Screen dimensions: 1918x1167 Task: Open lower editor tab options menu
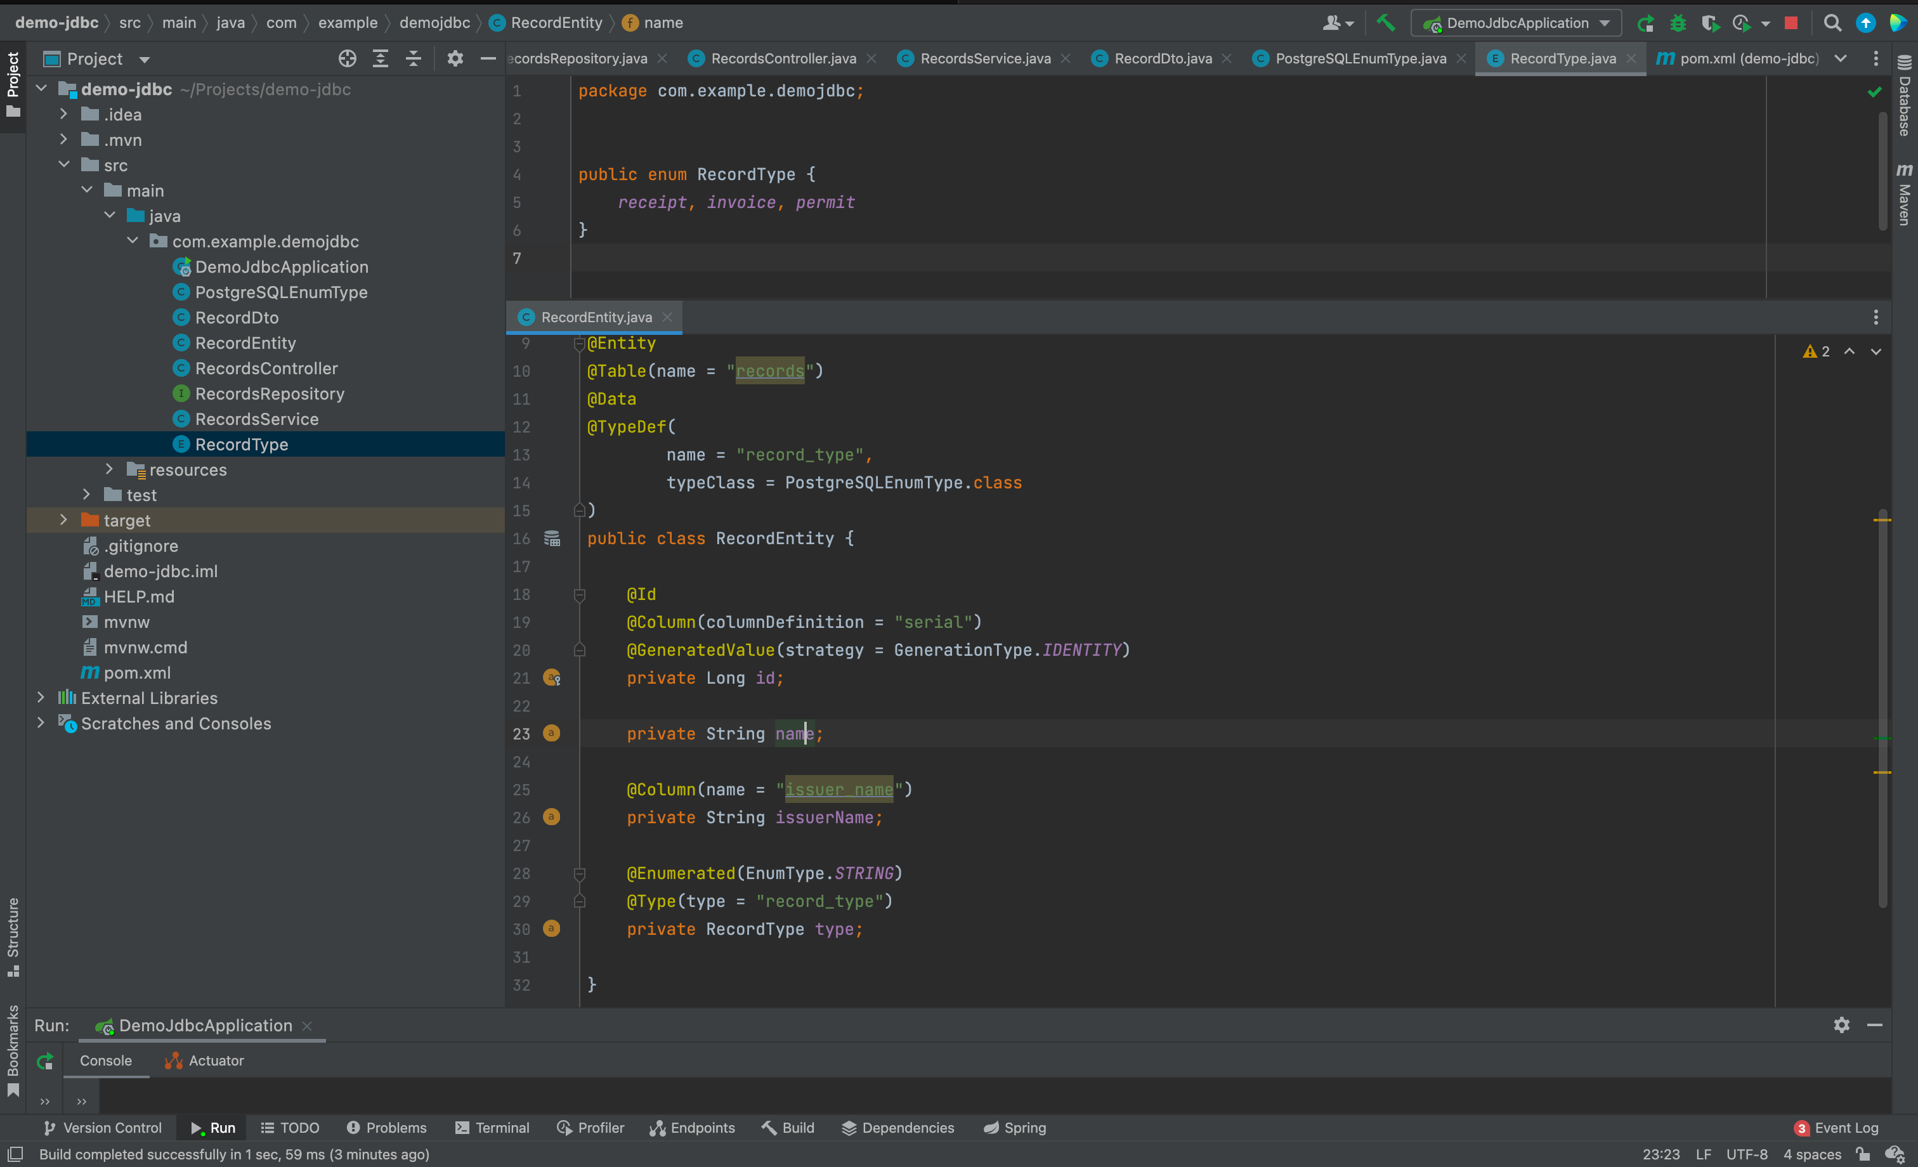click(1875, 317)
